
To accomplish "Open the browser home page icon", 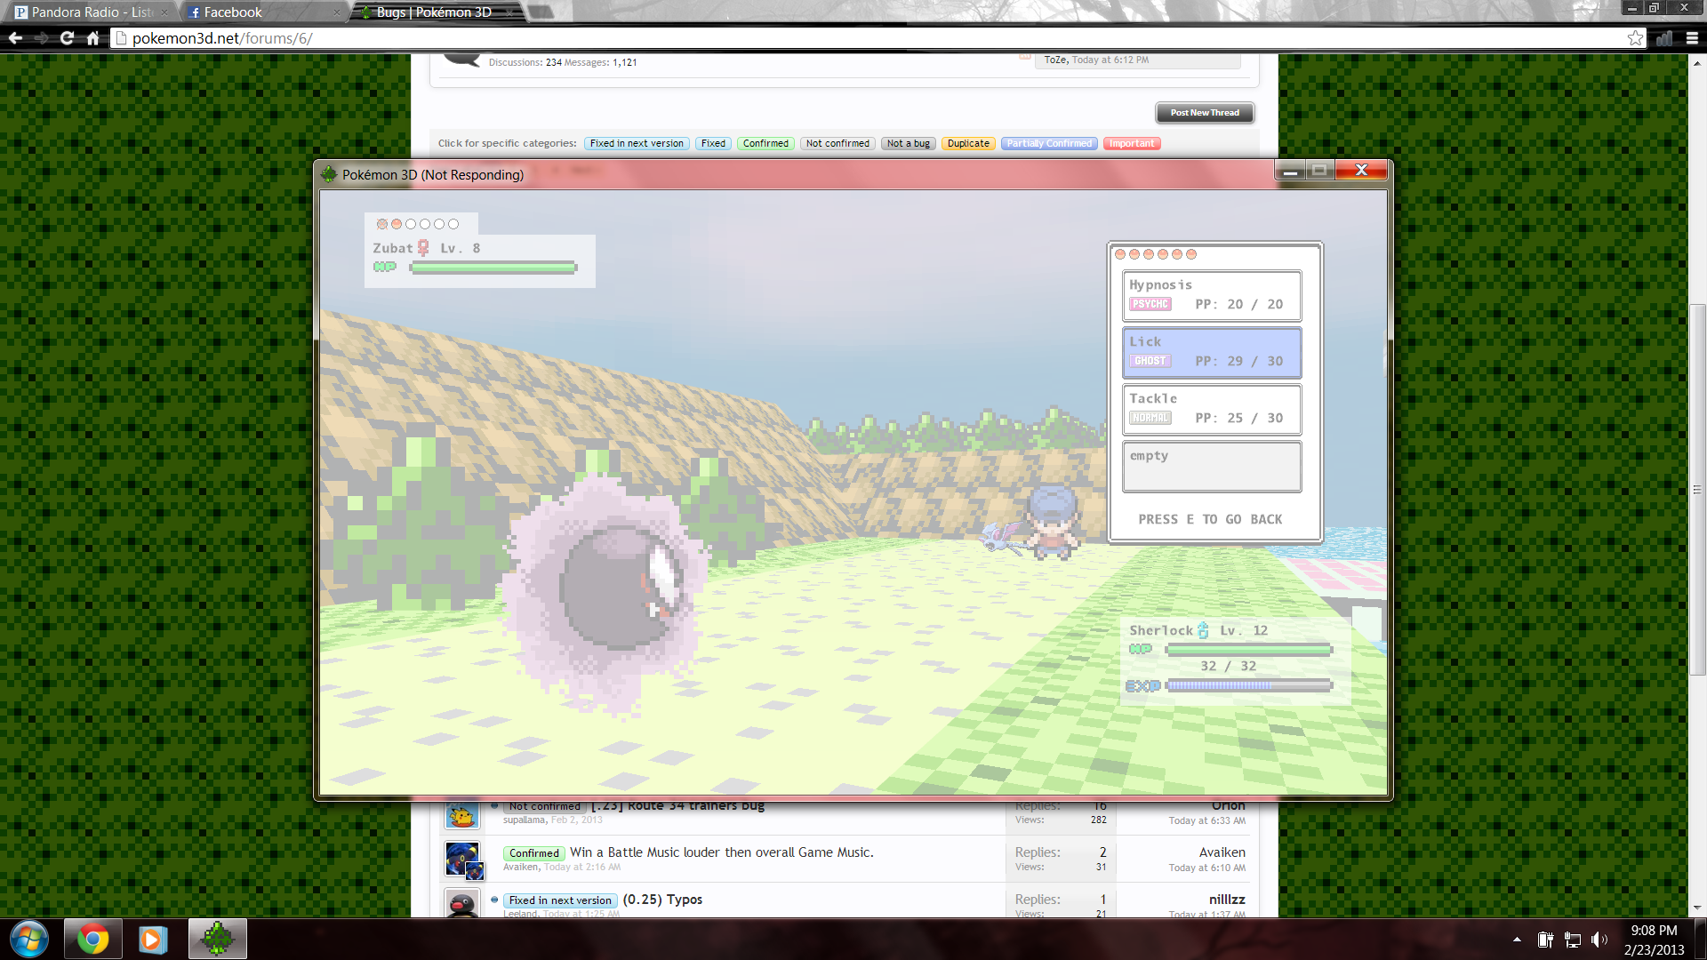I will [92, 38].
